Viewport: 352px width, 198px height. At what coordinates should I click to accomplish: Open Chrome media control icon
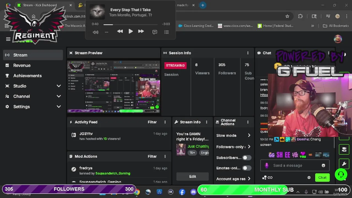click(x=328, y=16)
